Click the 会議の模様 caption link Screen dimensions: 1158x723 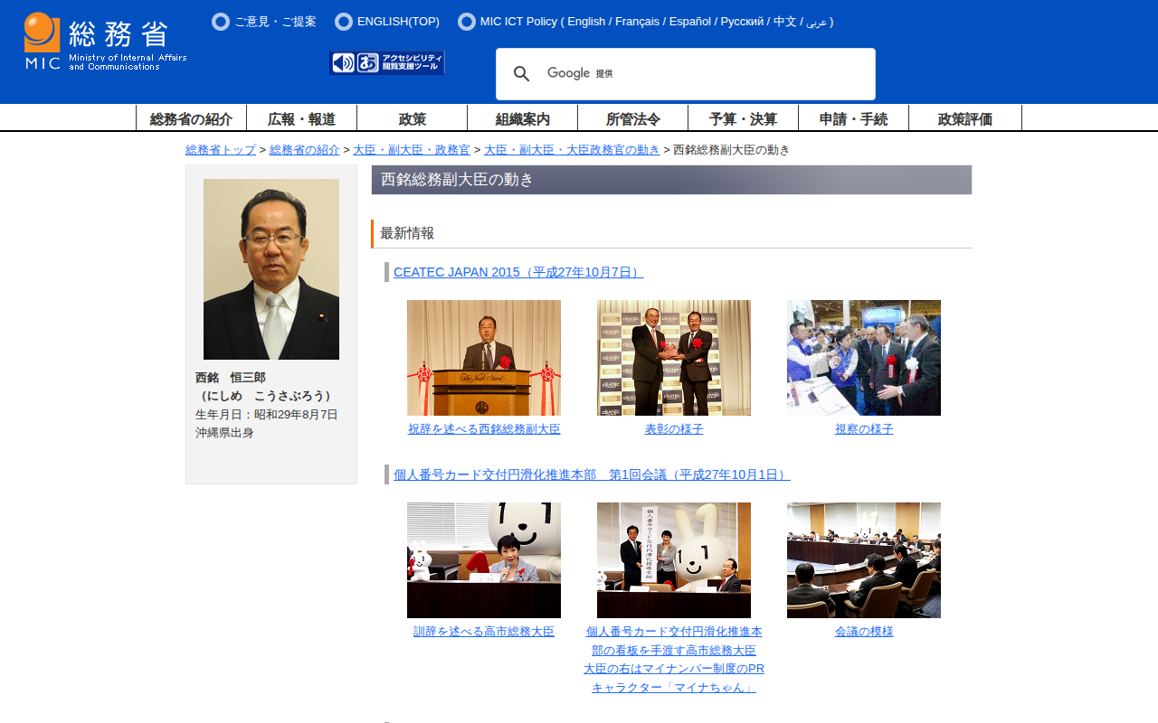[864, 632]
